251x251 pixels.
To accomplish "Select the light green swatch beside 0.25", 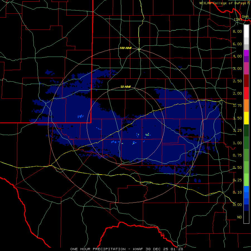I will 246,180.
